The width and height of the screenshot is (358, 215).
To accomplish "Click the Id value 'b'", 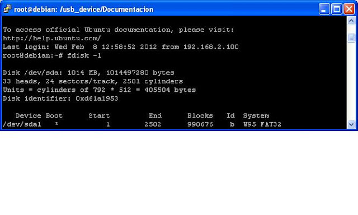I will [232, 124].
